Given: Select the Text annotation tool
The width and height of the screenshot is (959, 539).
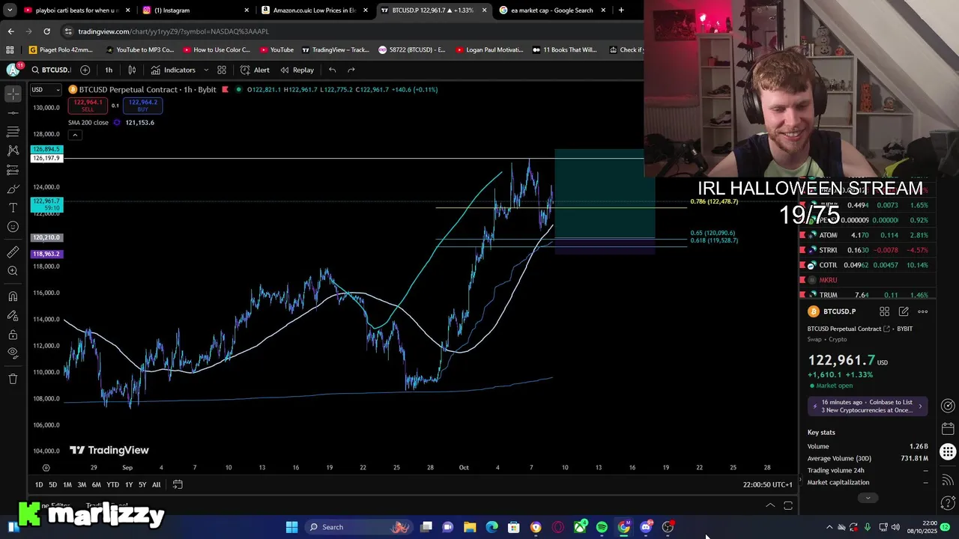Looking at the screenshot, I should point(13,207).
